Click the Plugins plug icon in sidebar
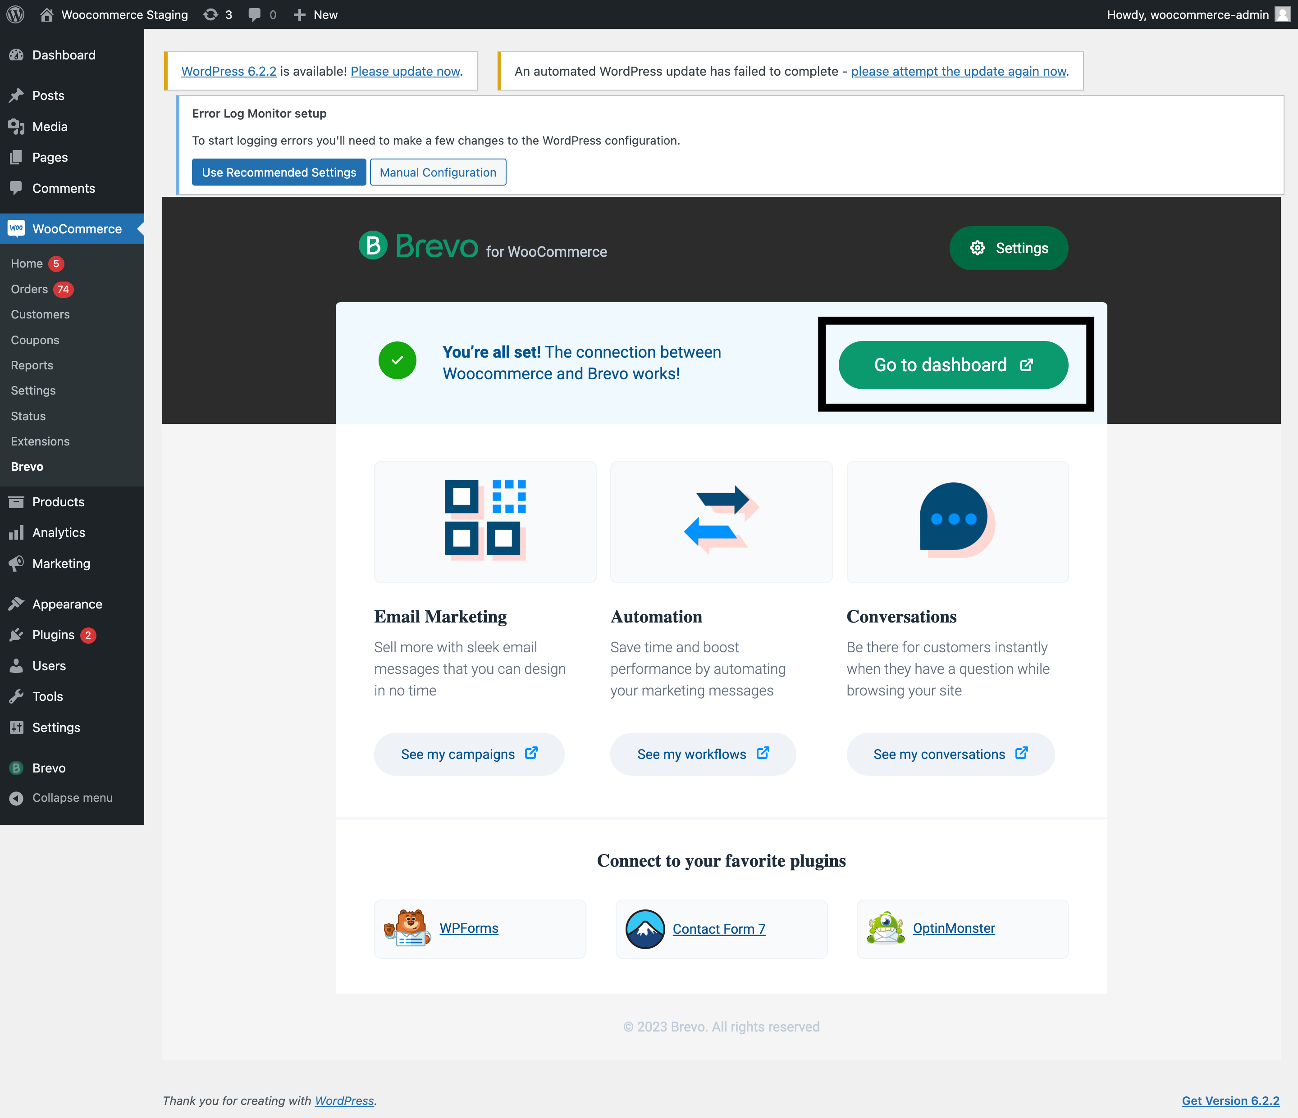Viewport: 1298px width, 1118px height. [16, 634]
